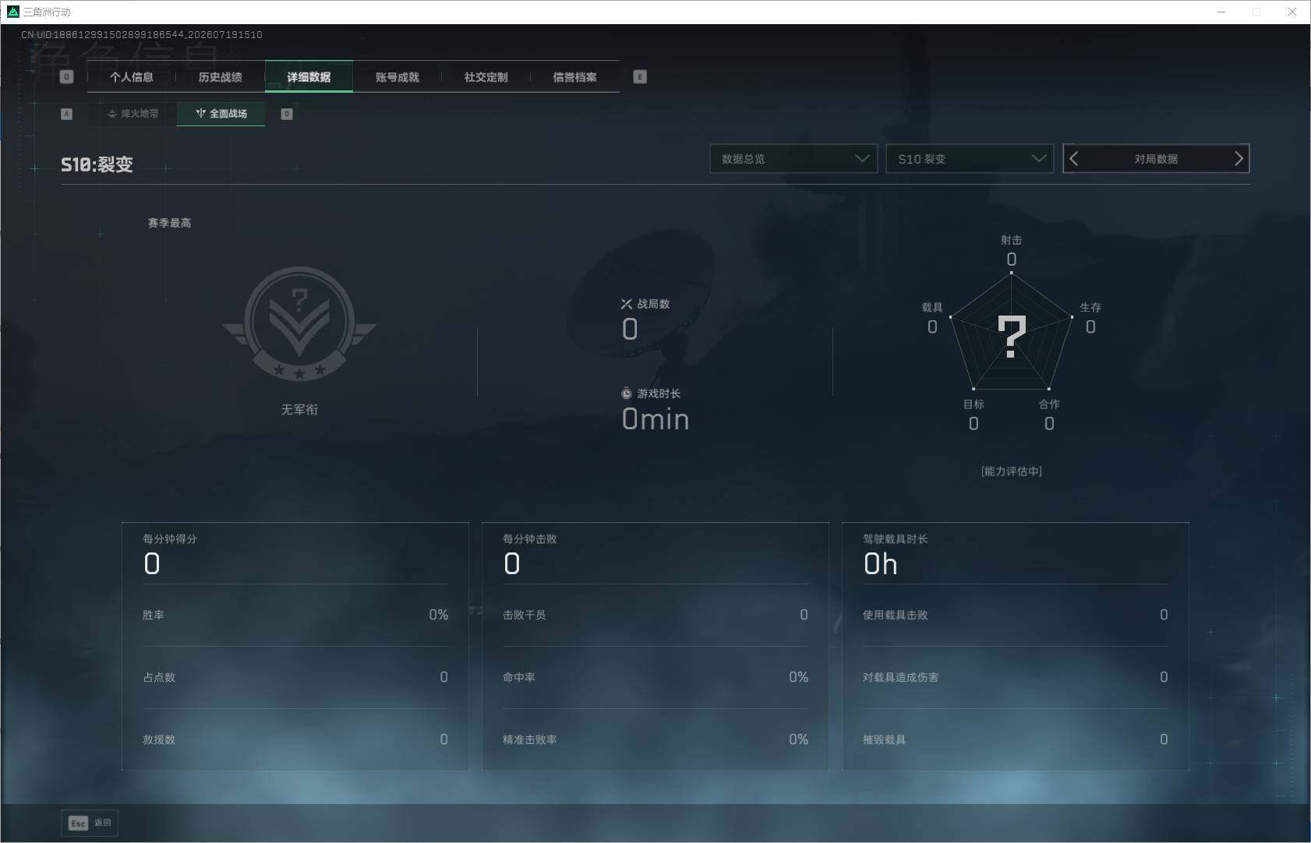Click the S10:裂变 season title
This screenshot has width=1311, height=843.
point(97,164)
